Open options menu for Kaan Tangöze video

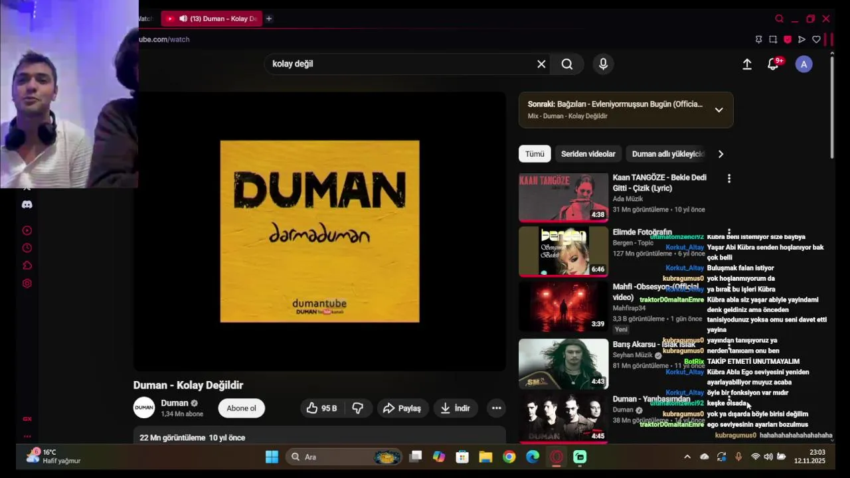click(729, 179)
